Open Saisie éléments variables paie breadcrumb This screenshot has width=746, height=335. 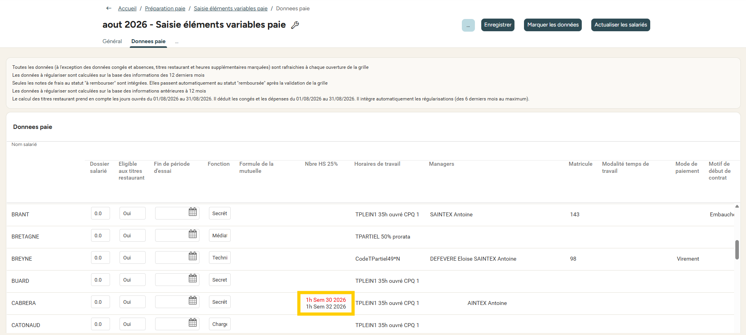click(x=231, y=8)
